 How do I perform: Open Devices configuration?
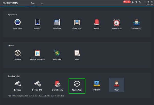pyautogui.click(x=17, y=84)
